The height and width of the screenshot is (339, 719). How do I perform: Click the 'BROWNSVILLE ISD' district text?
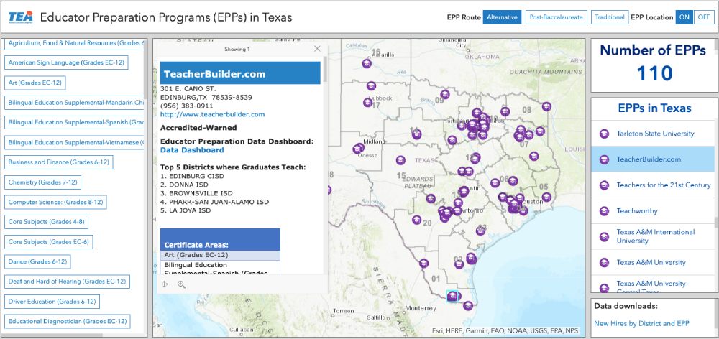tap(201, 193)
